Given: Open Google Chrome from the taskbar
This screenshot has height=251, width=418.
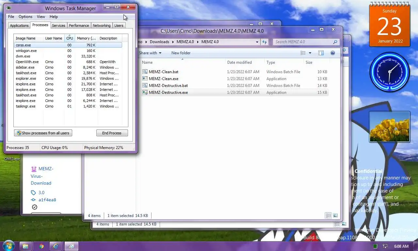Looking at the screenshot, I should [41, 246].
